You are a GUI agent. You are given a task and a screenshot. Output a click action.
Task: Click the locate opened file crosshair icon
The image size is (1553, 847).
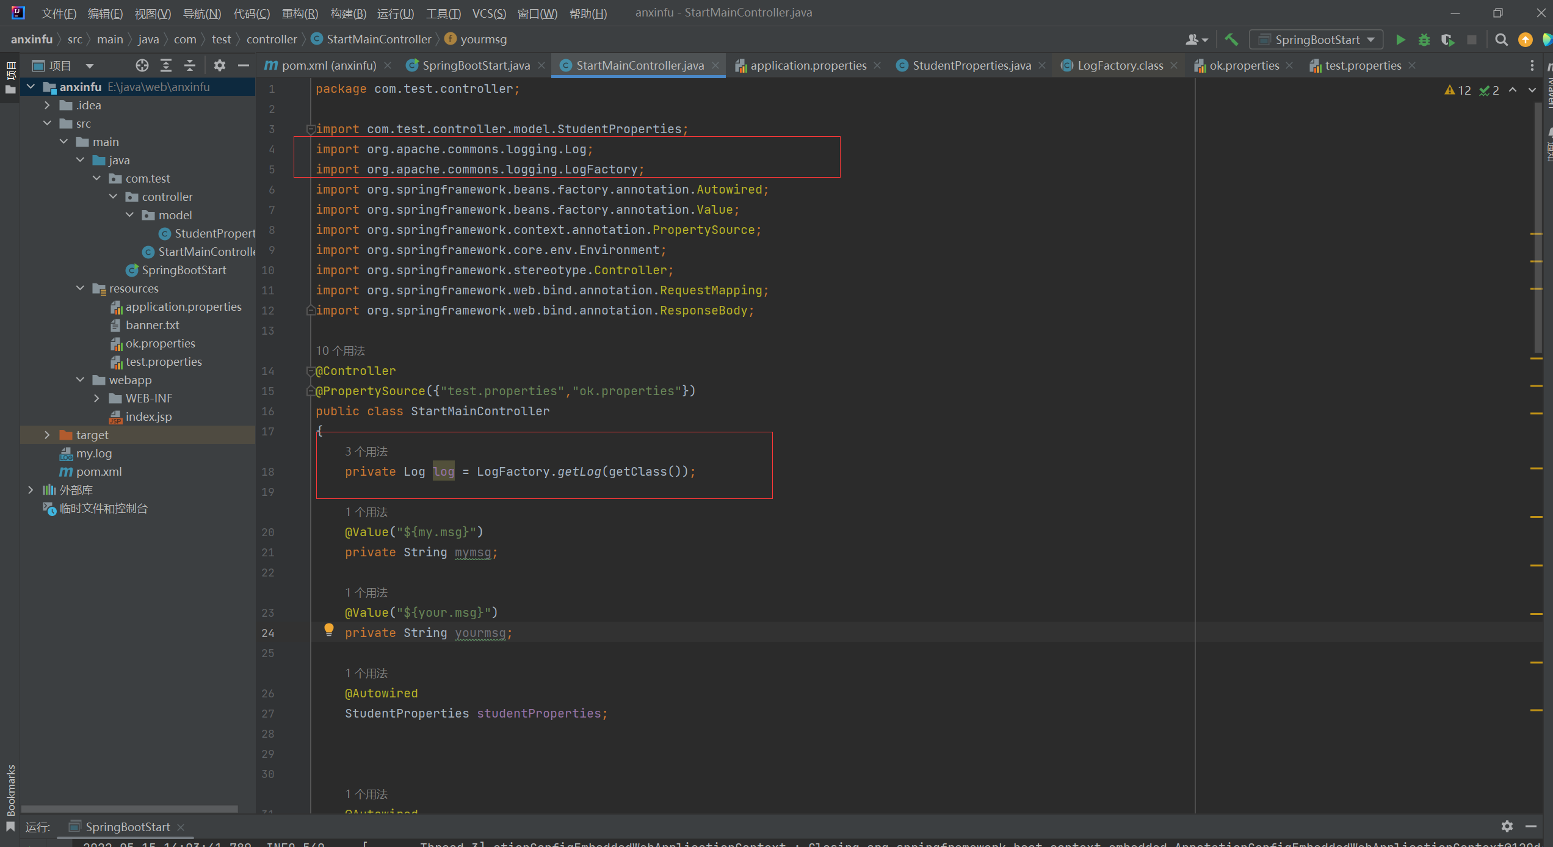pos(142,65)
